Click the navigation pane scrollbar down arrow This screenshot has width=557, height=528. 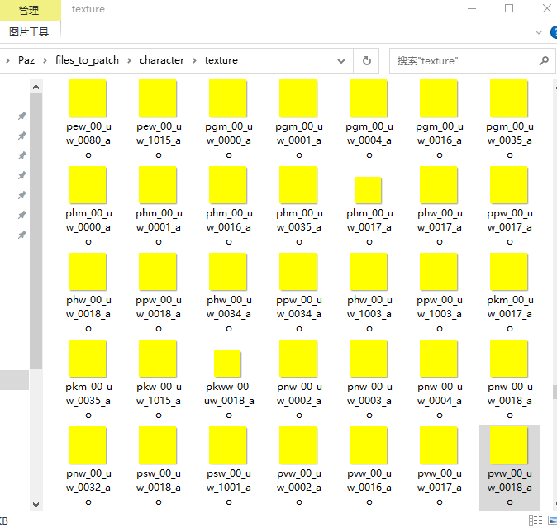(x=36, y=504)
